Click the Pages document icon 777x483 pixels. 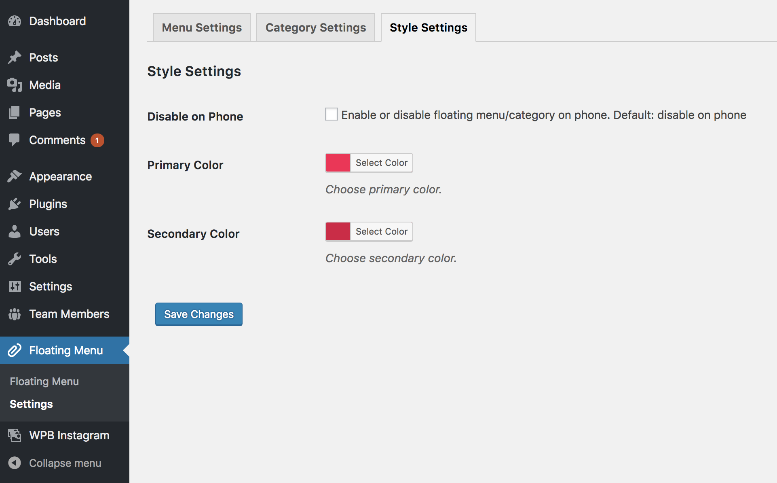15,112
